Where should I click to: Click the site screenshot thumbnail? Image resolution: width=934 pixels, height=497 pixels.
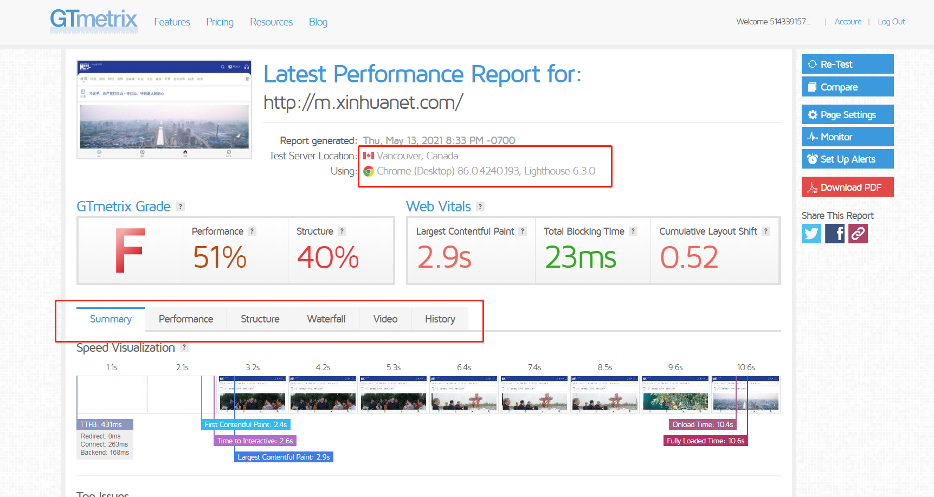pyautogui.click(x=164, y=109)
